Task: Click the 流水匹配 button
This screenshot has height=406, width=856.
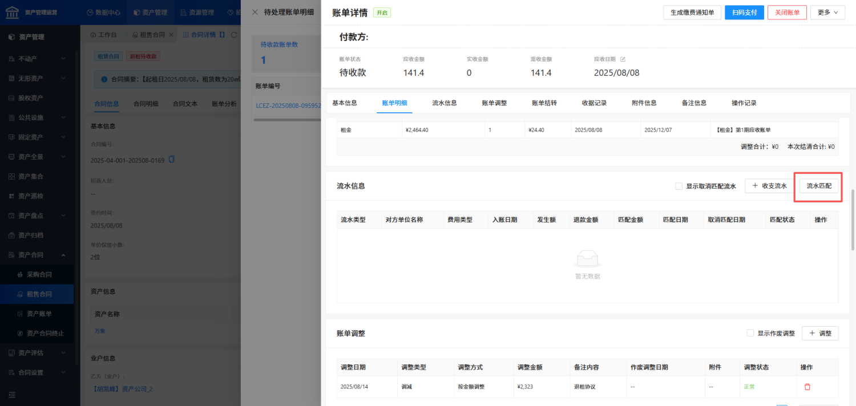Action: click(818, 186)
